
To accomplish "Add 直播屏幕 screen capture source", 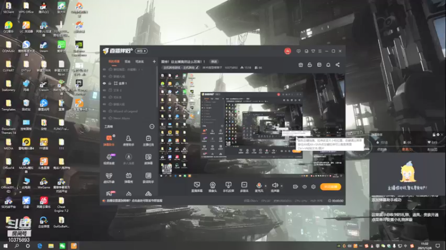I will click(197, 187).
